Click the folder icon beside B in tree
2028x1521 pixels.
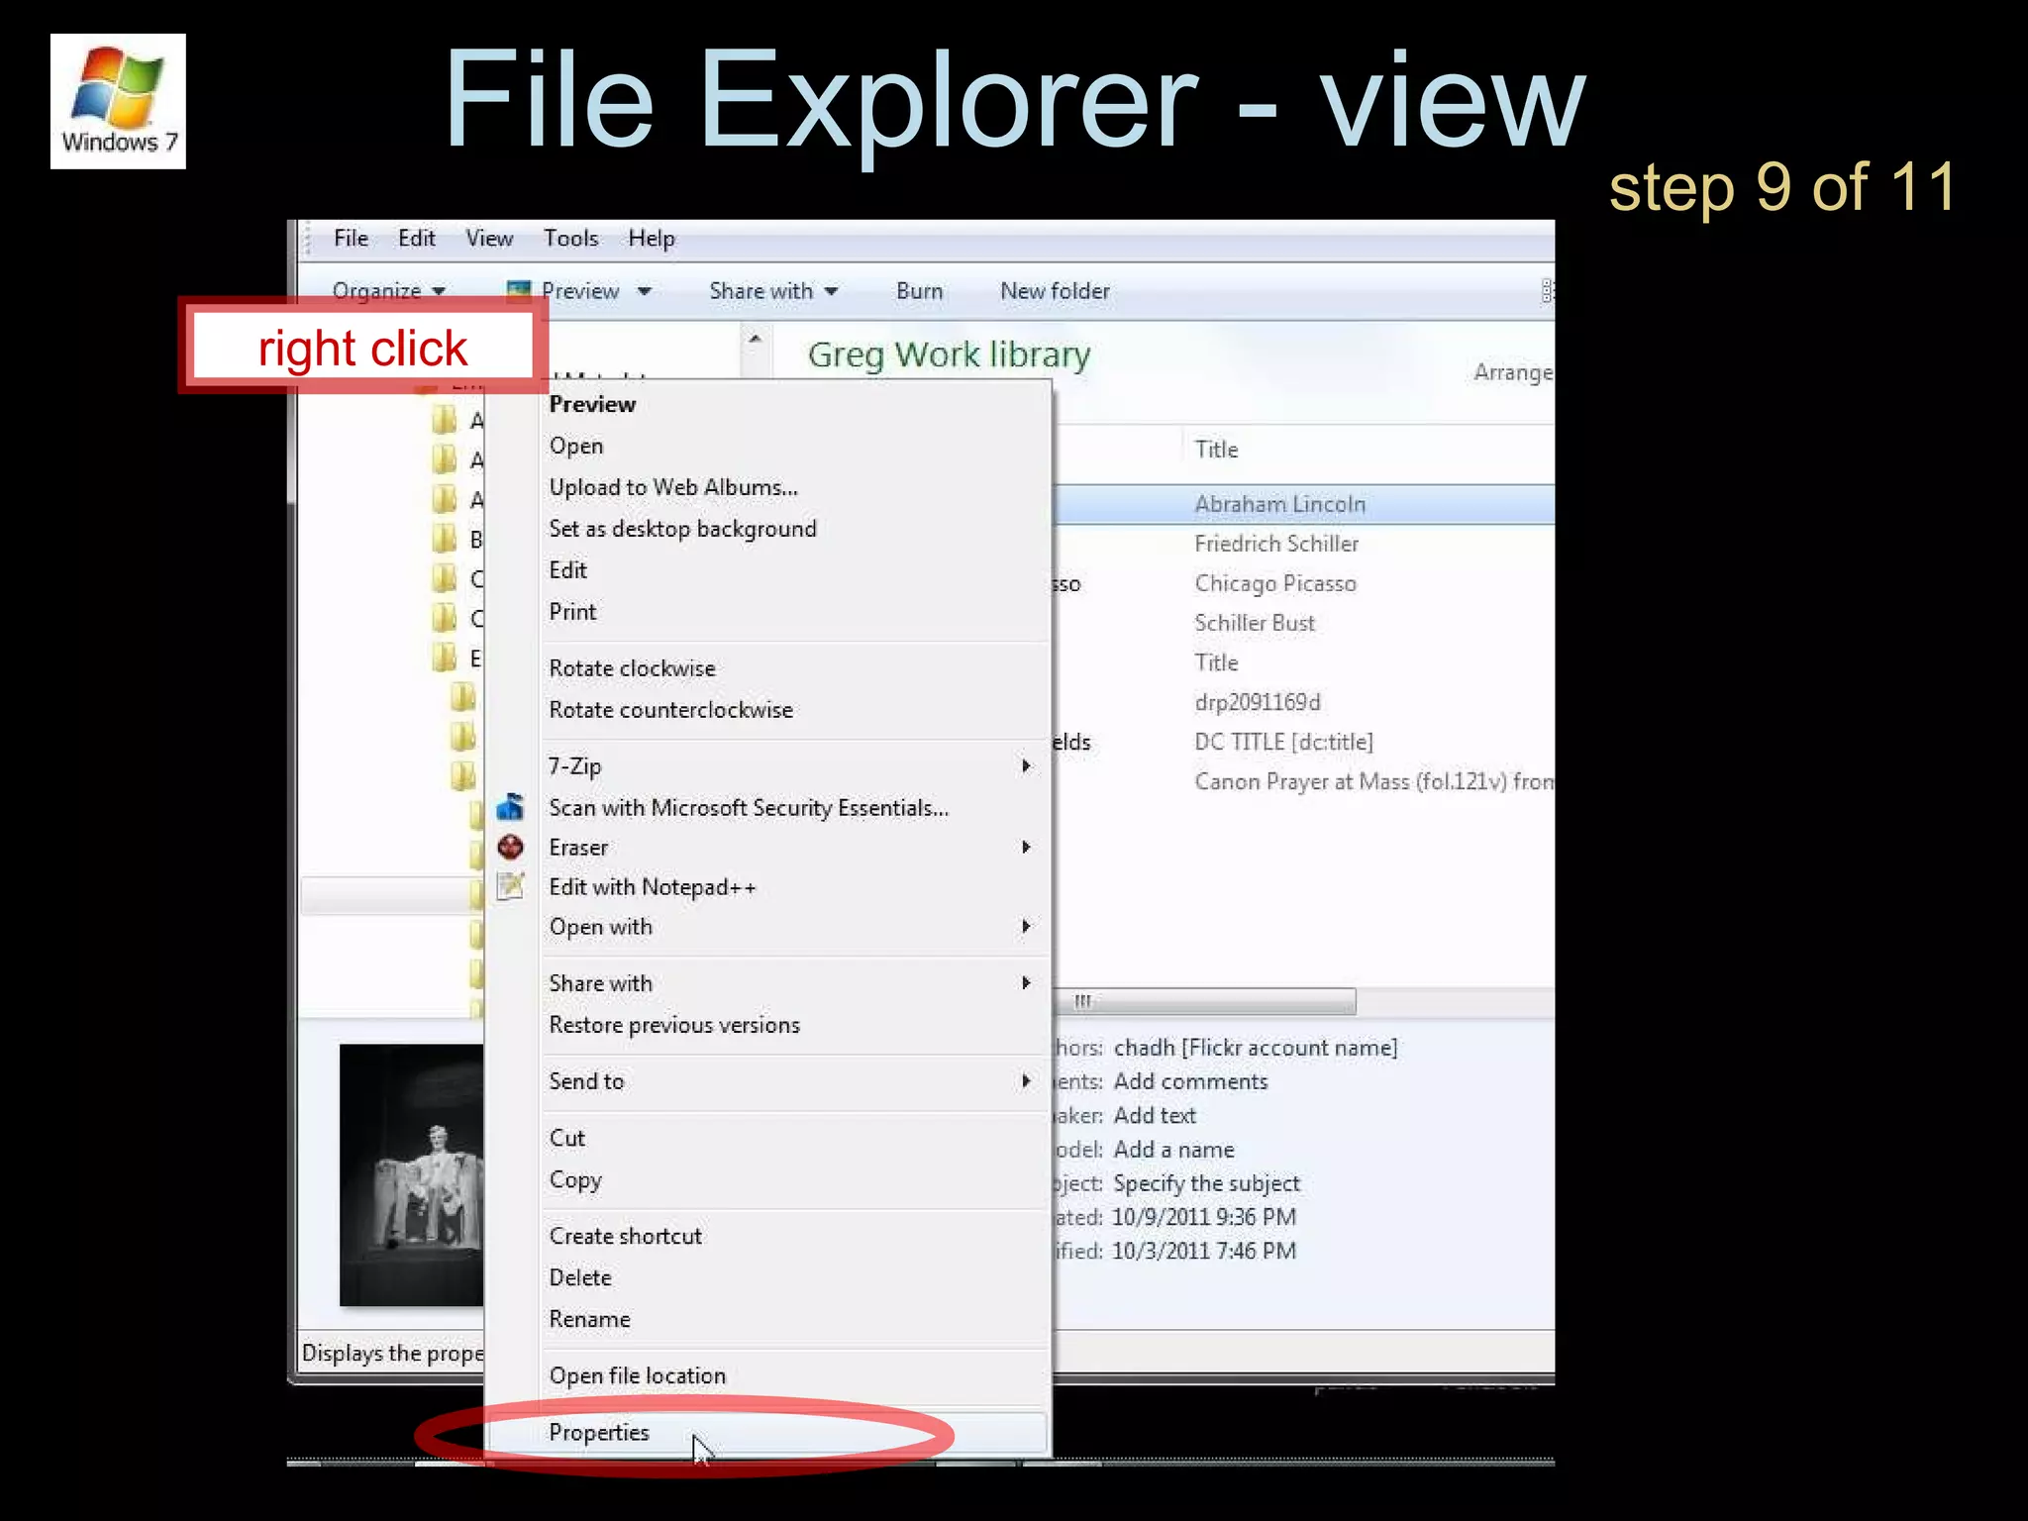[445, 539]
